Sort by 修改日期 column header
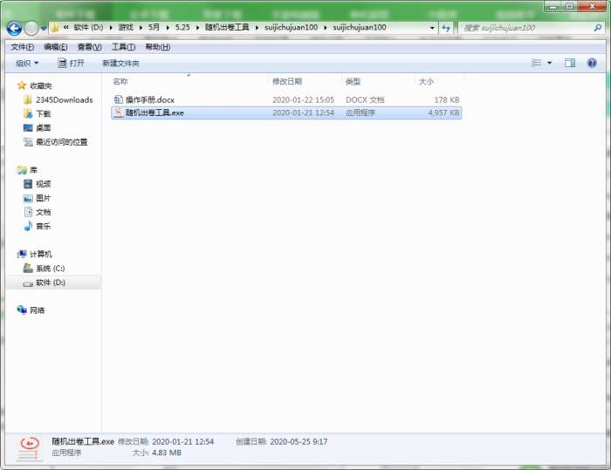 [287, 82]
